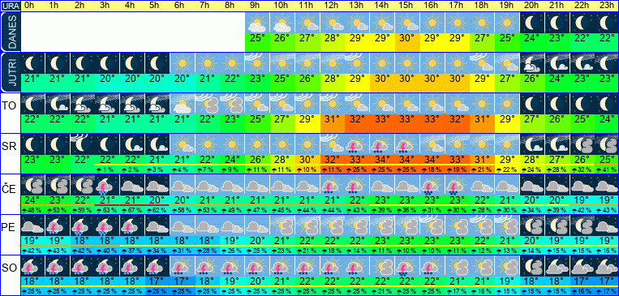
Task: Click the 22° temperature in the JUTRI row
Action: (233, 79)
